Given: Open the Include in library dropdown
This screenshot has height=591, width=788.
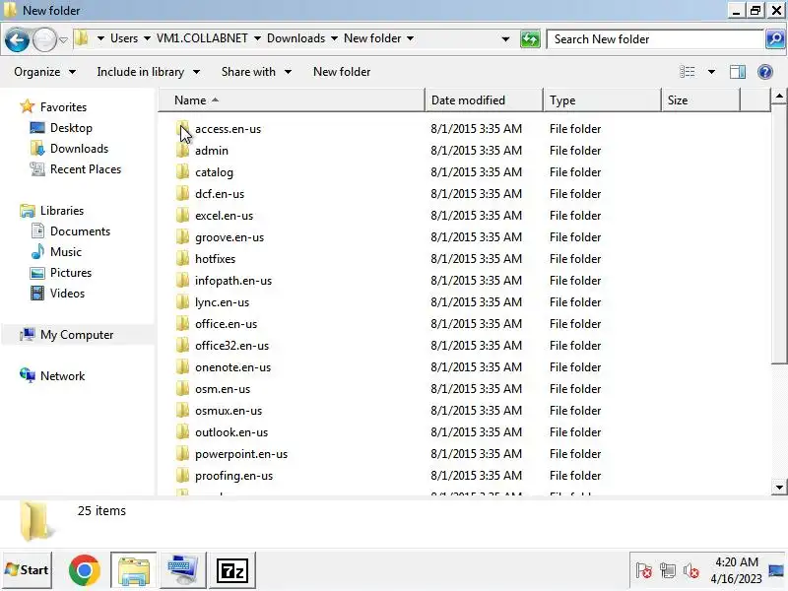Looking at the screenshot, I should [x=149, y=72].
